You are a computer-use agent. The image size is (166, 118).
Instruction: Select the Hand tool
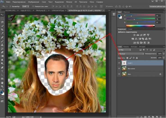(2, 82)
